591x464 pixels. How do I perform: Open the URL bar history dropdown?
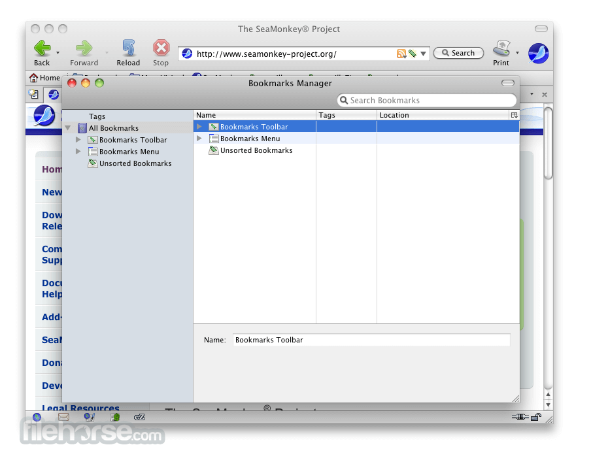tap(423, 54)
